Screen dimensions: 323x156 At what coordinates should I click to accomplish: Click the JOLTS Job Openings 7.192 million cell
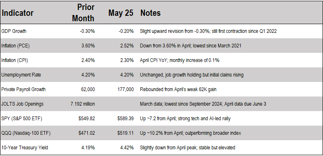click(83, 104)
